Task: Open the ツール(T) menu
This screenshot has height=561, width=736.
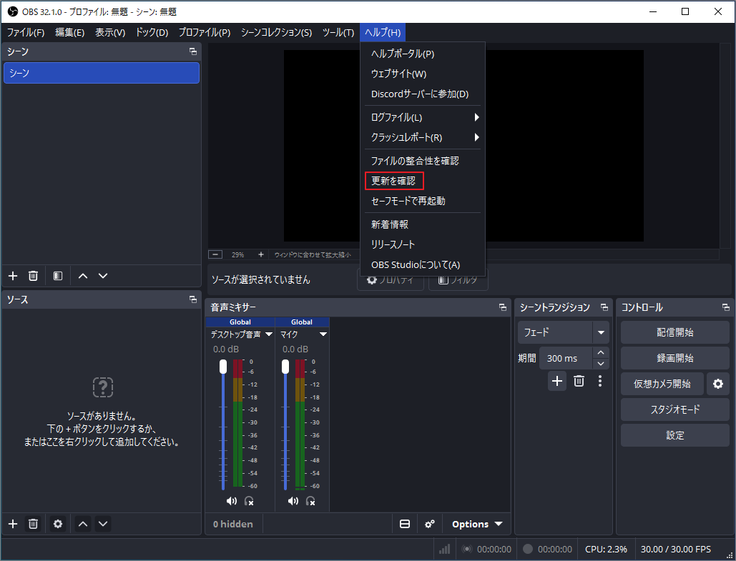Action: (x=338, y=32)
